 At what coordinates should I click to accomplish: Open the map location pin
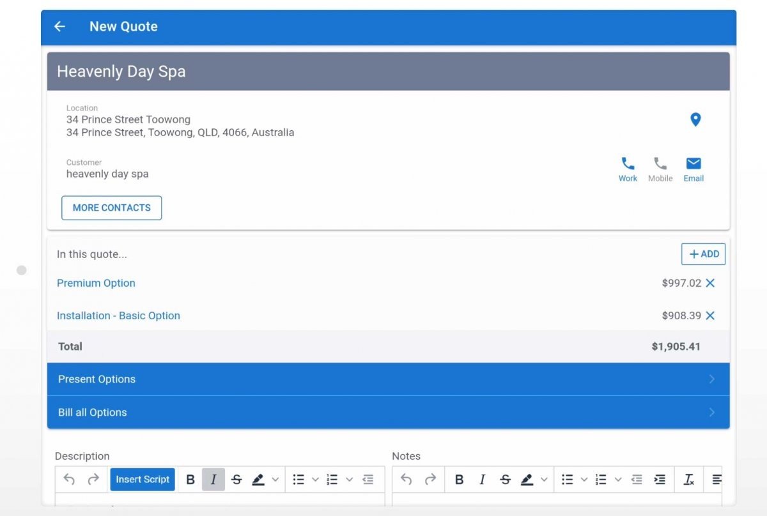coord(695,119)
